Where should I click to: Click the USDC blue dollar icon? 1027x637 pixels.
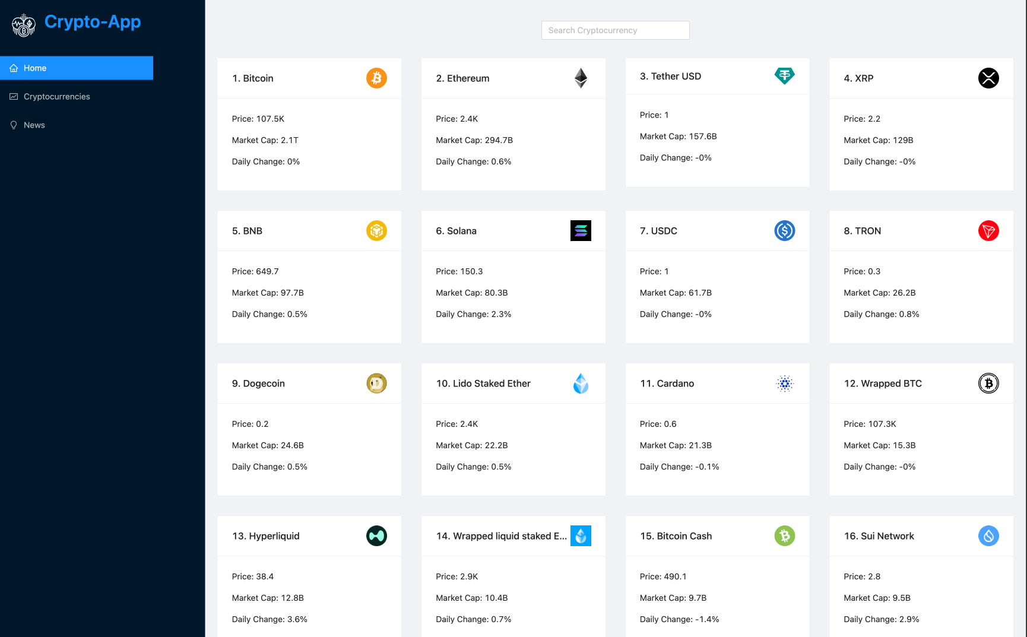tap(785, 231)
